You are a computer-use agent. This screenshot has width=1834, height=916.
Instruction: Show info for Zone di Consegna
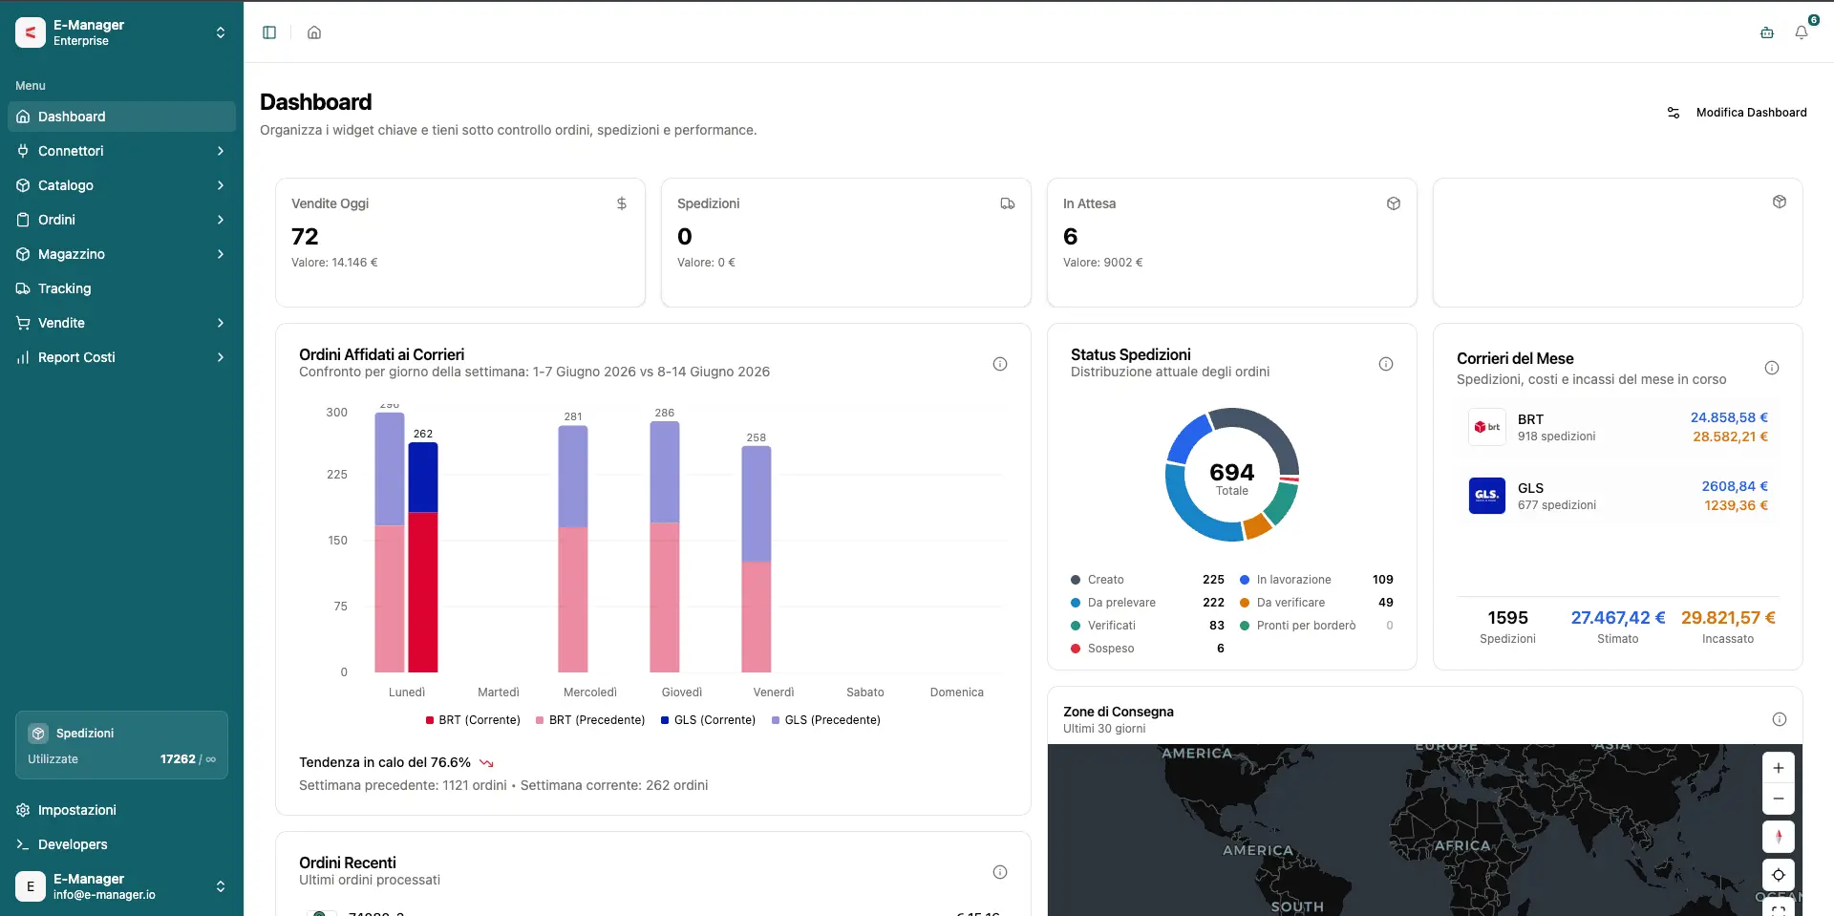pos(1780,719)
